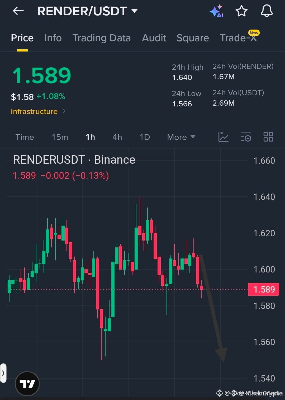
Task: Open the AI sparkle assistant icon
Action: (x=217, y=11)
